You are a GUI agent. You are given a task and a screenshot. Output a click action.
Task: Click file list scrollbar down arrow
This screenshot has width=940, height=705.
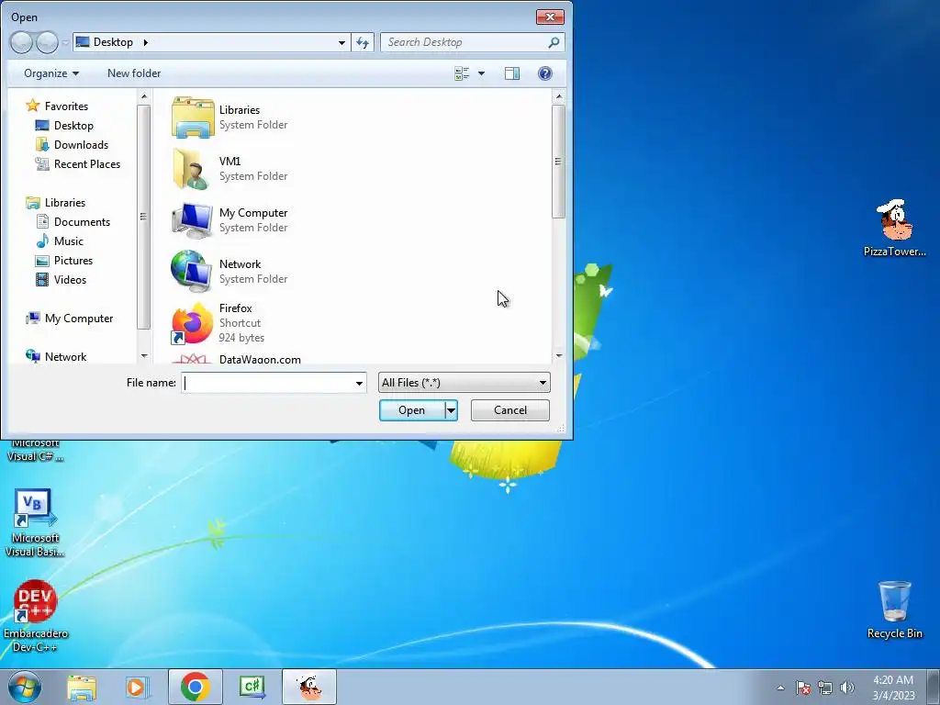point(559,355)
